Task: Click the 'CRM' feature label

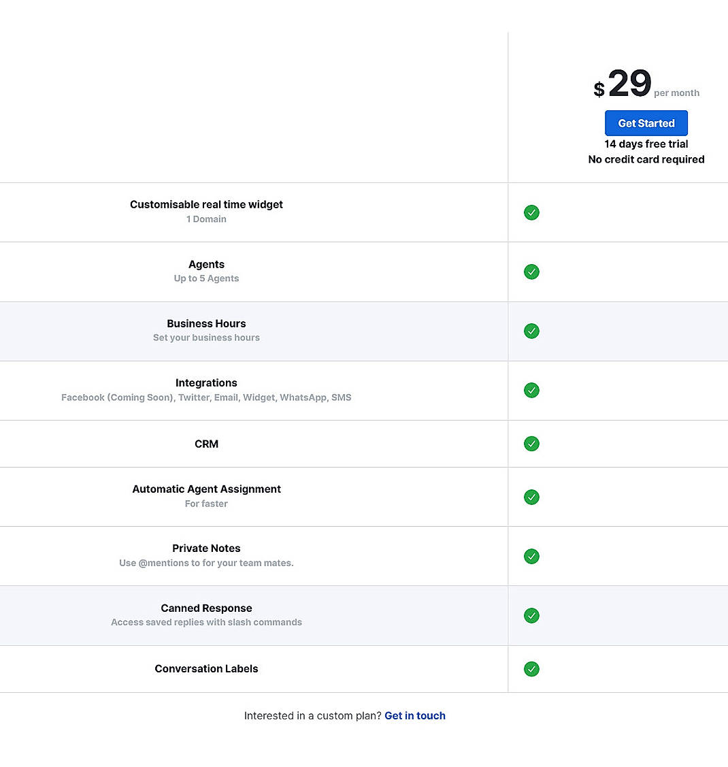Action: 206,444
